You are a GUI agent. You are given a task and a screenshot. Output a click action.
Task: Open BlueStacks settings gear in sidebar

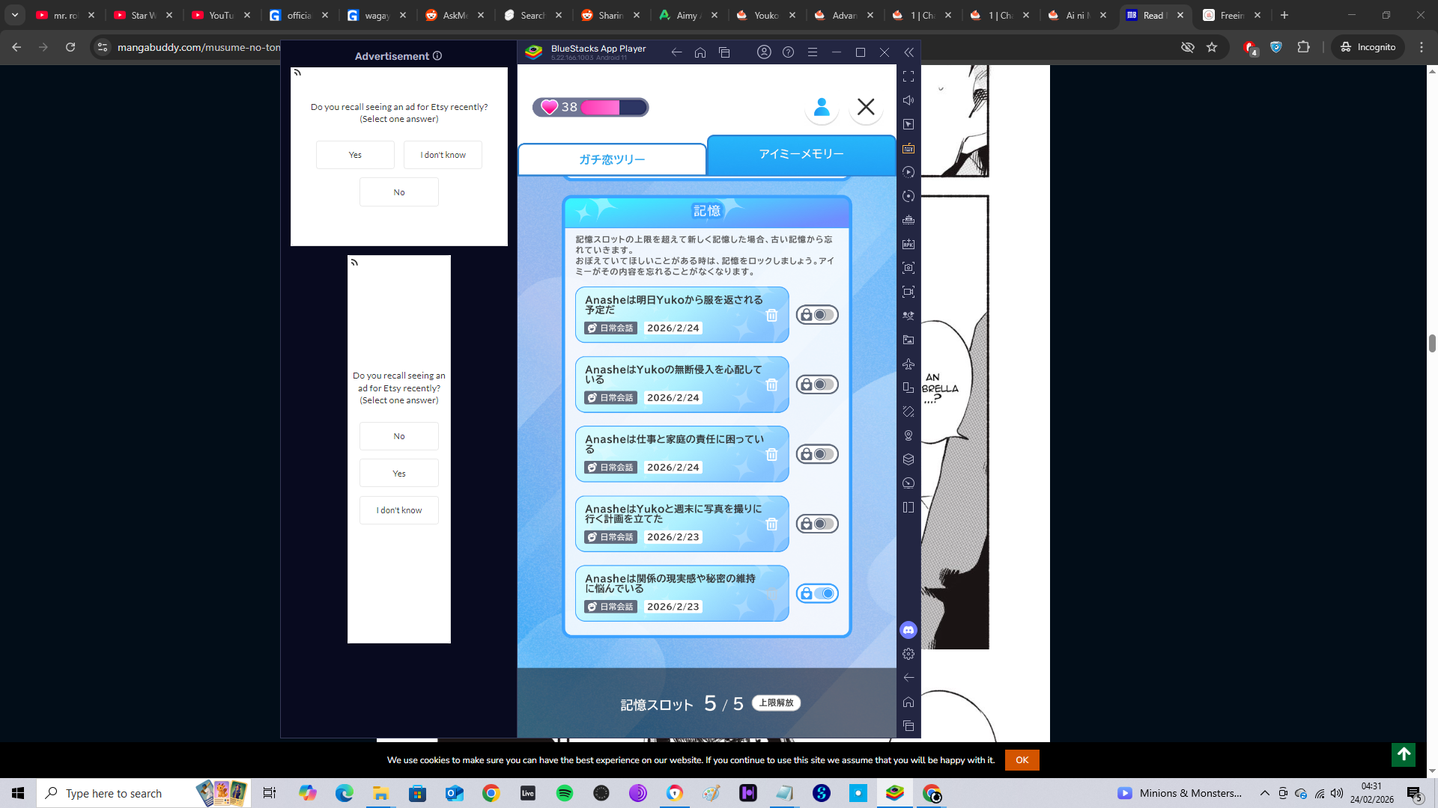pos(908,654)
